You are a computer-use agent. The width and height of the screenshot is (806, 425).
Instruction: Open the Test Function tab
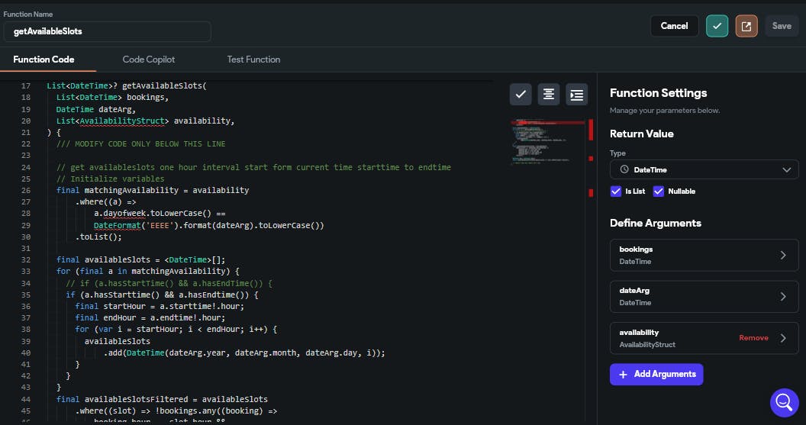(x=253, y=60)
